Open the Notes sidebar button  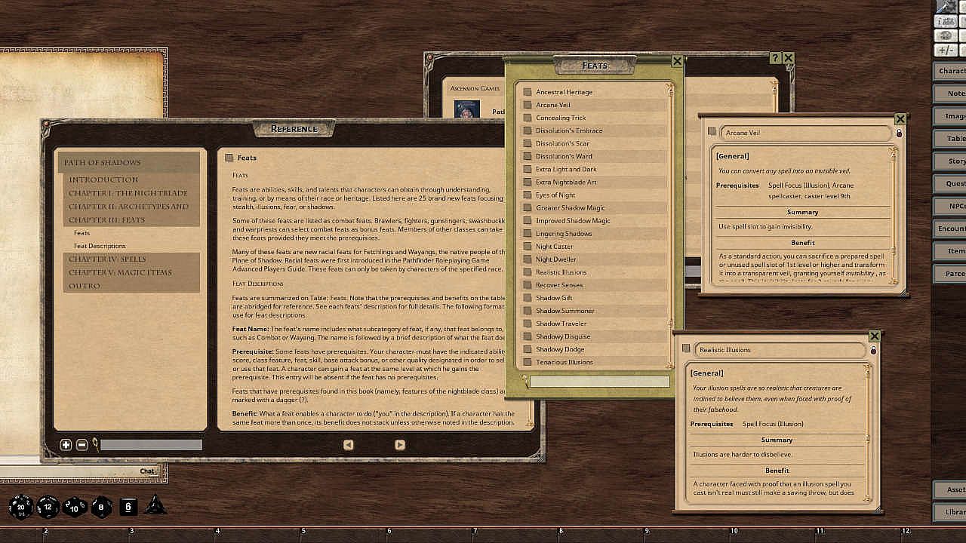[x=949, y=94]
